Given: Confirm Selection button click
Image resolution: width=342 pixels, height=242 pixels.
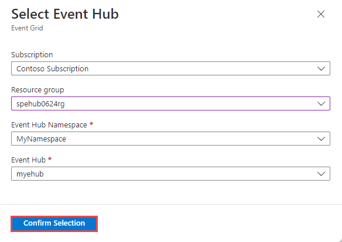Looking at the screenshot, I should tap(54, 224).
